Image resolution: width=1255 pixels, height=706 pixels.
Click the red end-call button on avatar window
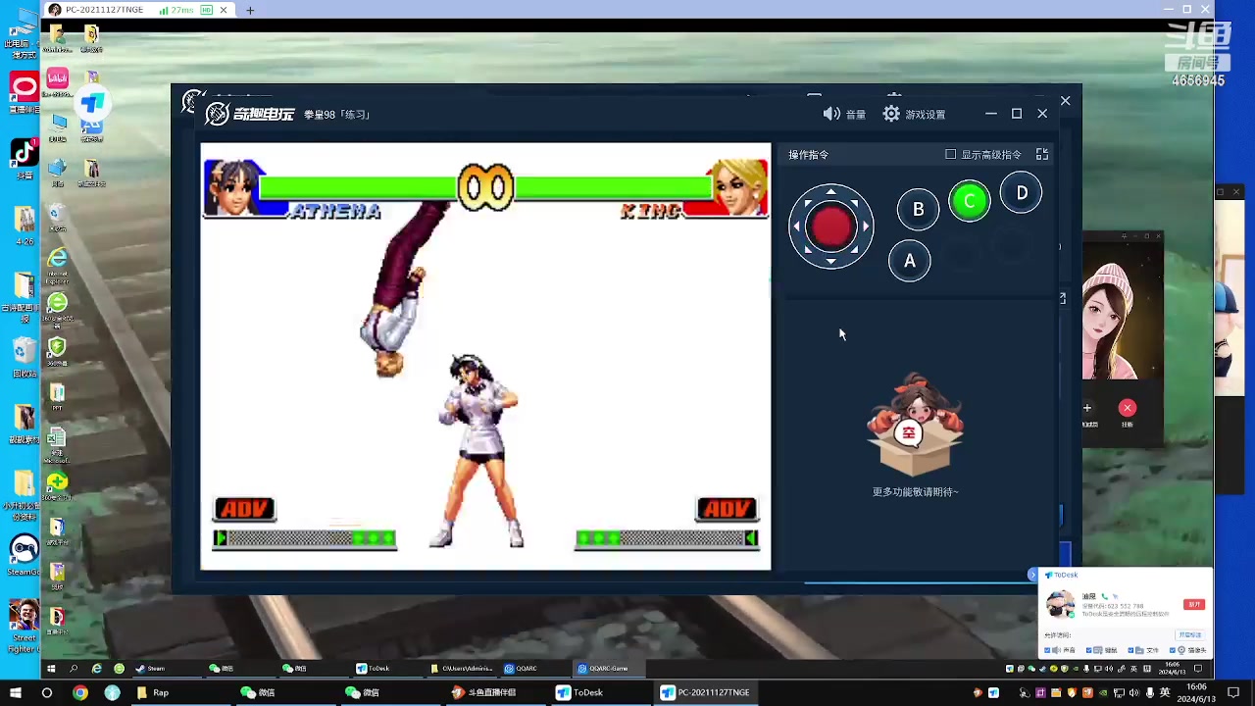[1128, 408]
